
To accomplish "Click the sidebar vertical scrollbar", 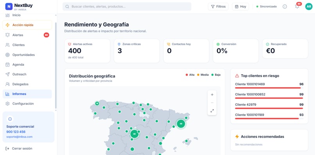I will [x=55, y=65].
